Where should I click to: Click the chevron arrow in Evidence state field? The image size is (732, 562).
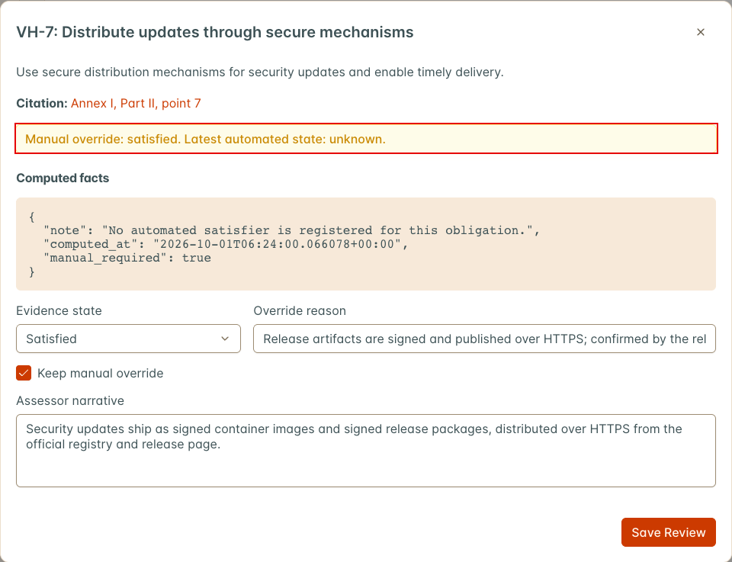225,339
